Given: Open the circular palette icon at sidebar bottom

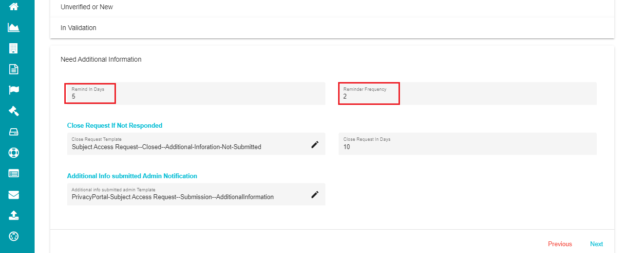Looking at the screenshot, I should (14, 236).
